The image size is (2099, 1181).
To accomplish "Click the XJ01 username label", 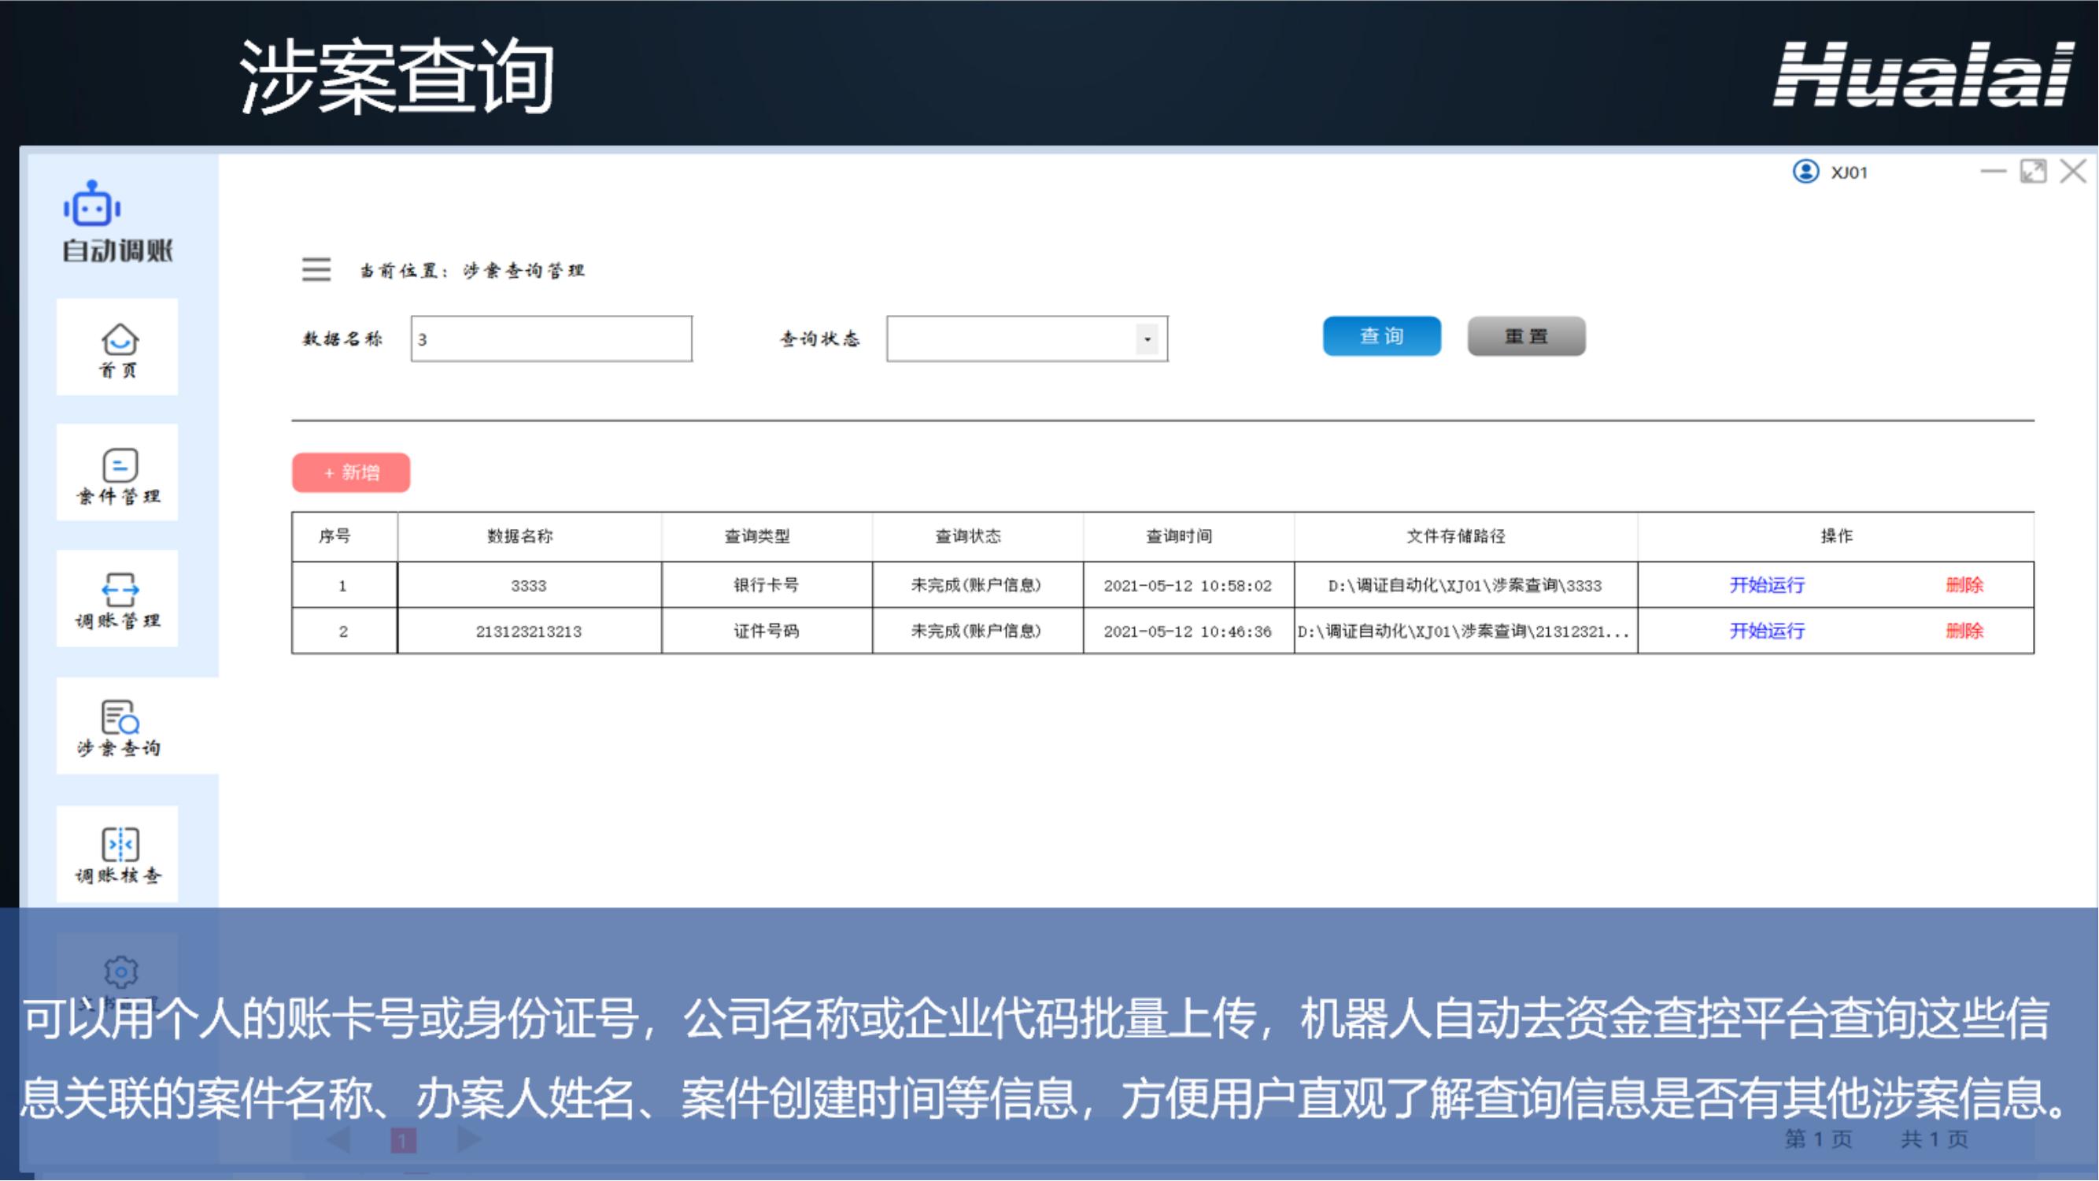I will [x=1850, y=172].
